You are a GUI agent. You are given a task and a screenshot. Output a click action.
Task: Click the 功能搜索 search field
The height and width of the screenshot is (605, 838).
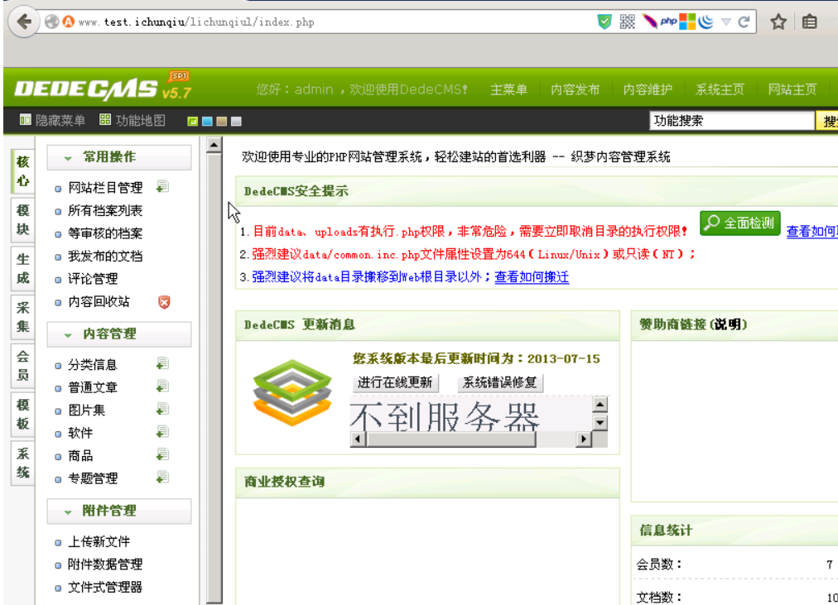tap(732, 121)
